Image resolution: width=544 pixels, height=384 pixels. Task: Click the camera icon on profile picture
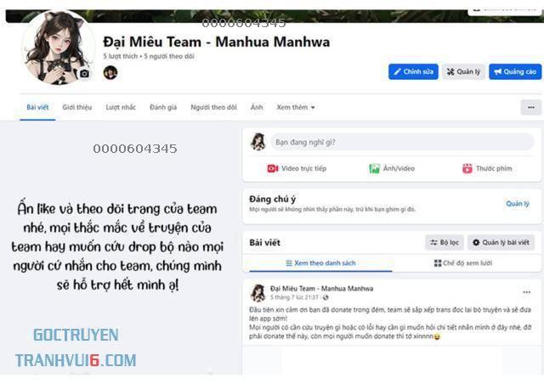(x=84, y=74)
